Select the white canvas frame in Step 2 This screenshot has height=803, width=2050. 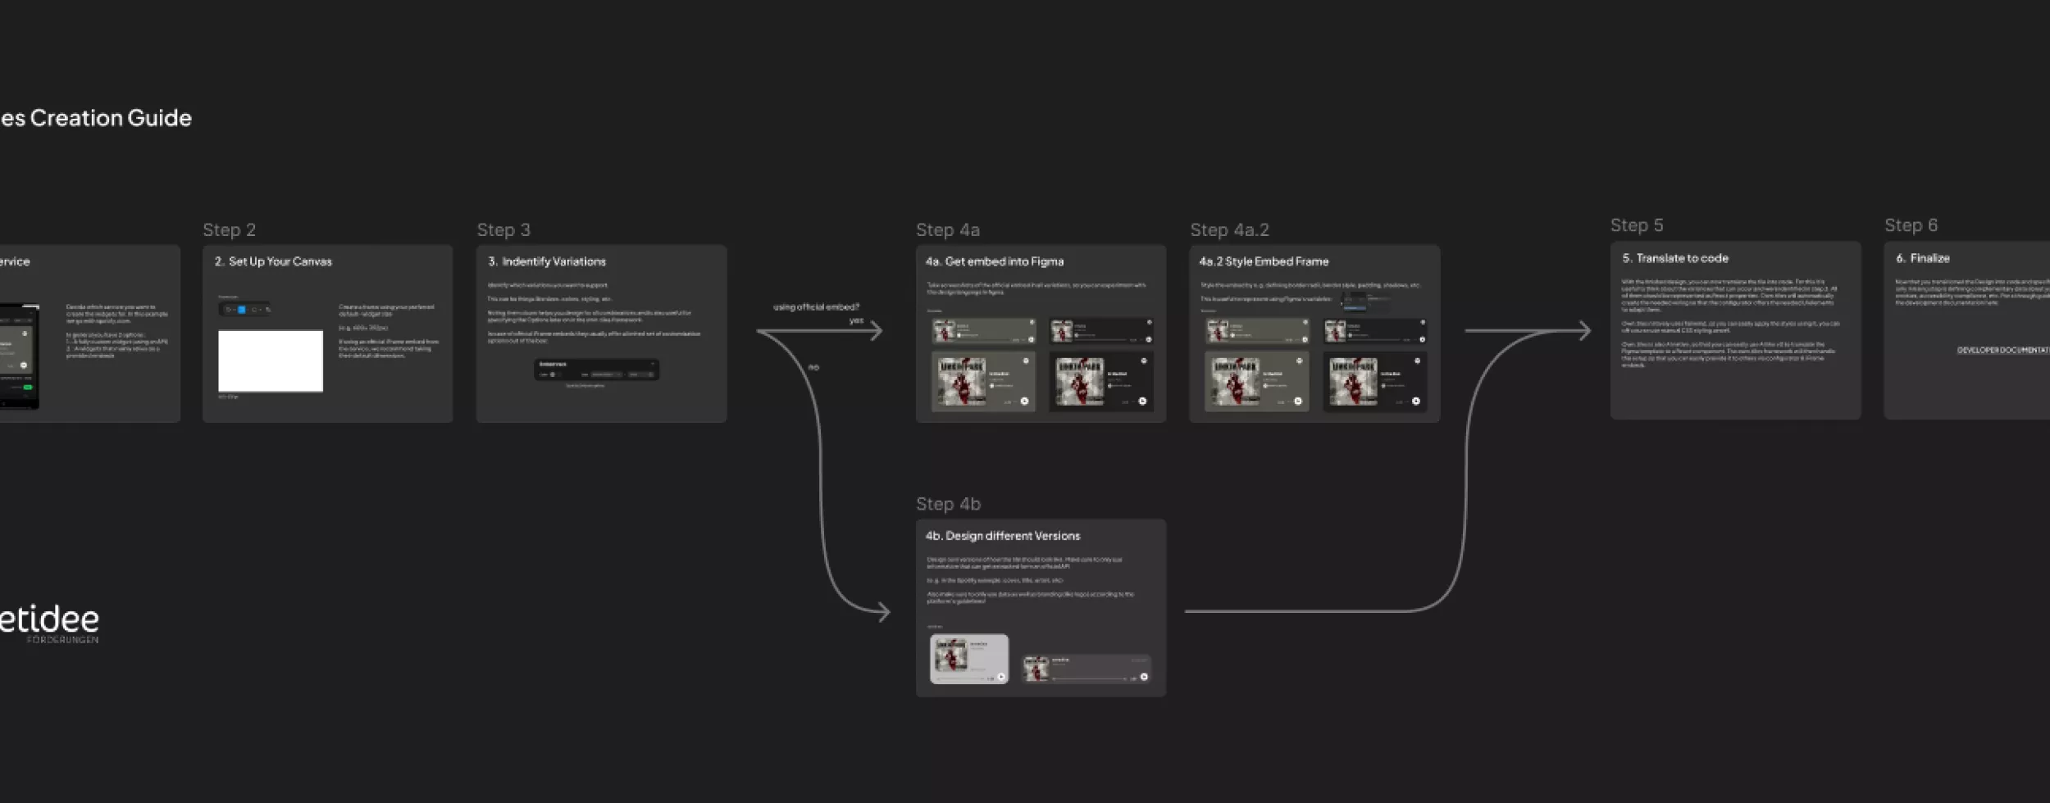270,361
